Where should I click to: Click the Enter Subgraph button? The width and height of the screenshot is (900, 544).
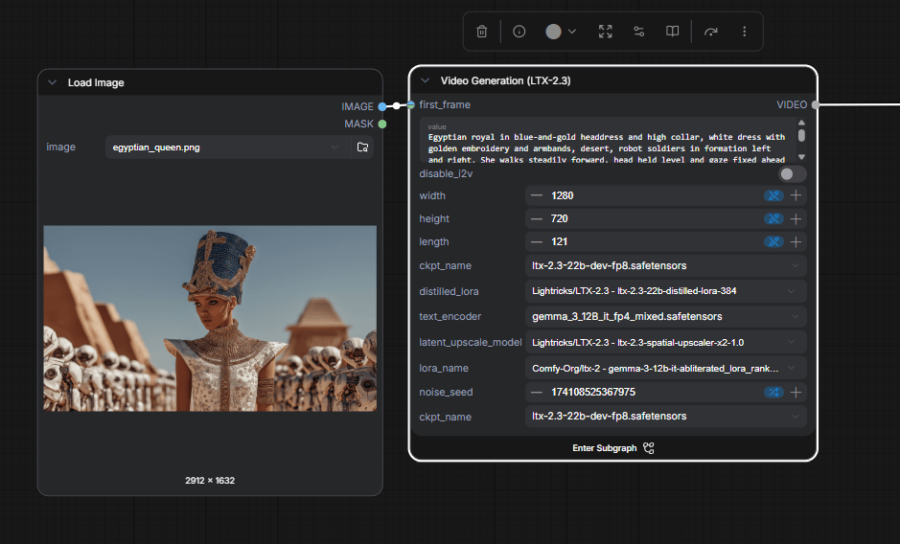click(612, 447)
